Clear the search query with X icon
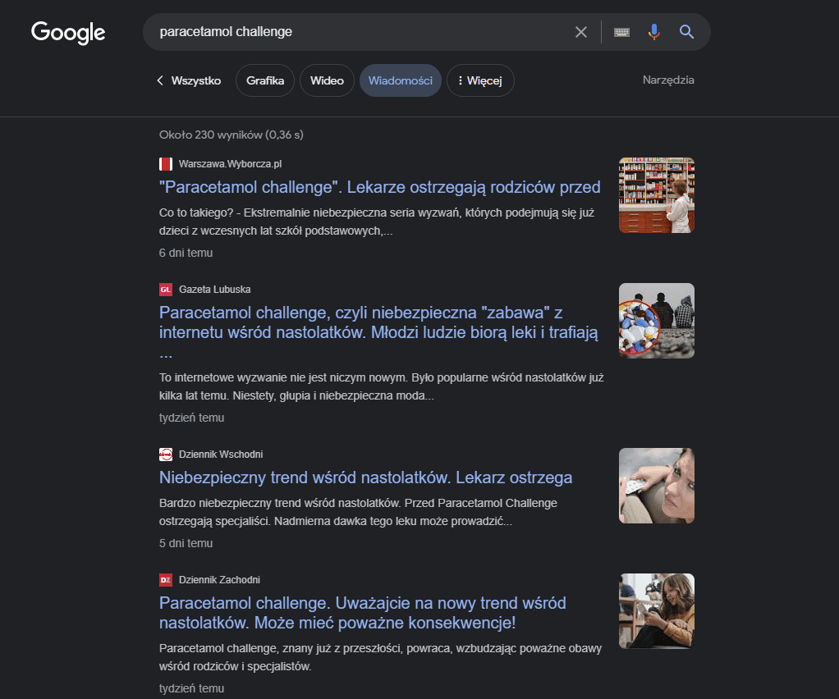This screenshot has height=699, width=839. 580,32
